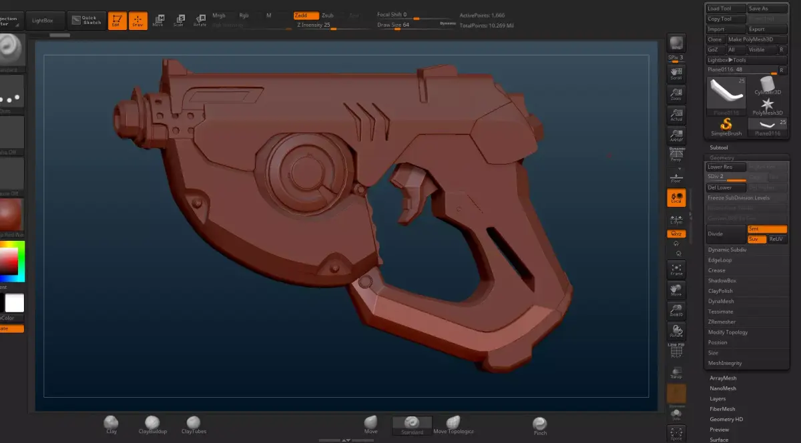
Task: Select the Draw mode button
Action: 138,21
